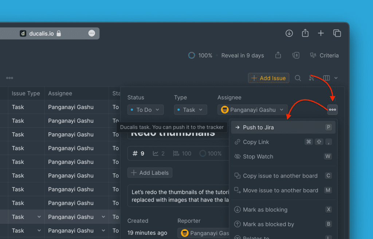Viewport: 373px width, 239px height.
Task: Toggle Mark as blocking option
Action: tap(265, 210)
